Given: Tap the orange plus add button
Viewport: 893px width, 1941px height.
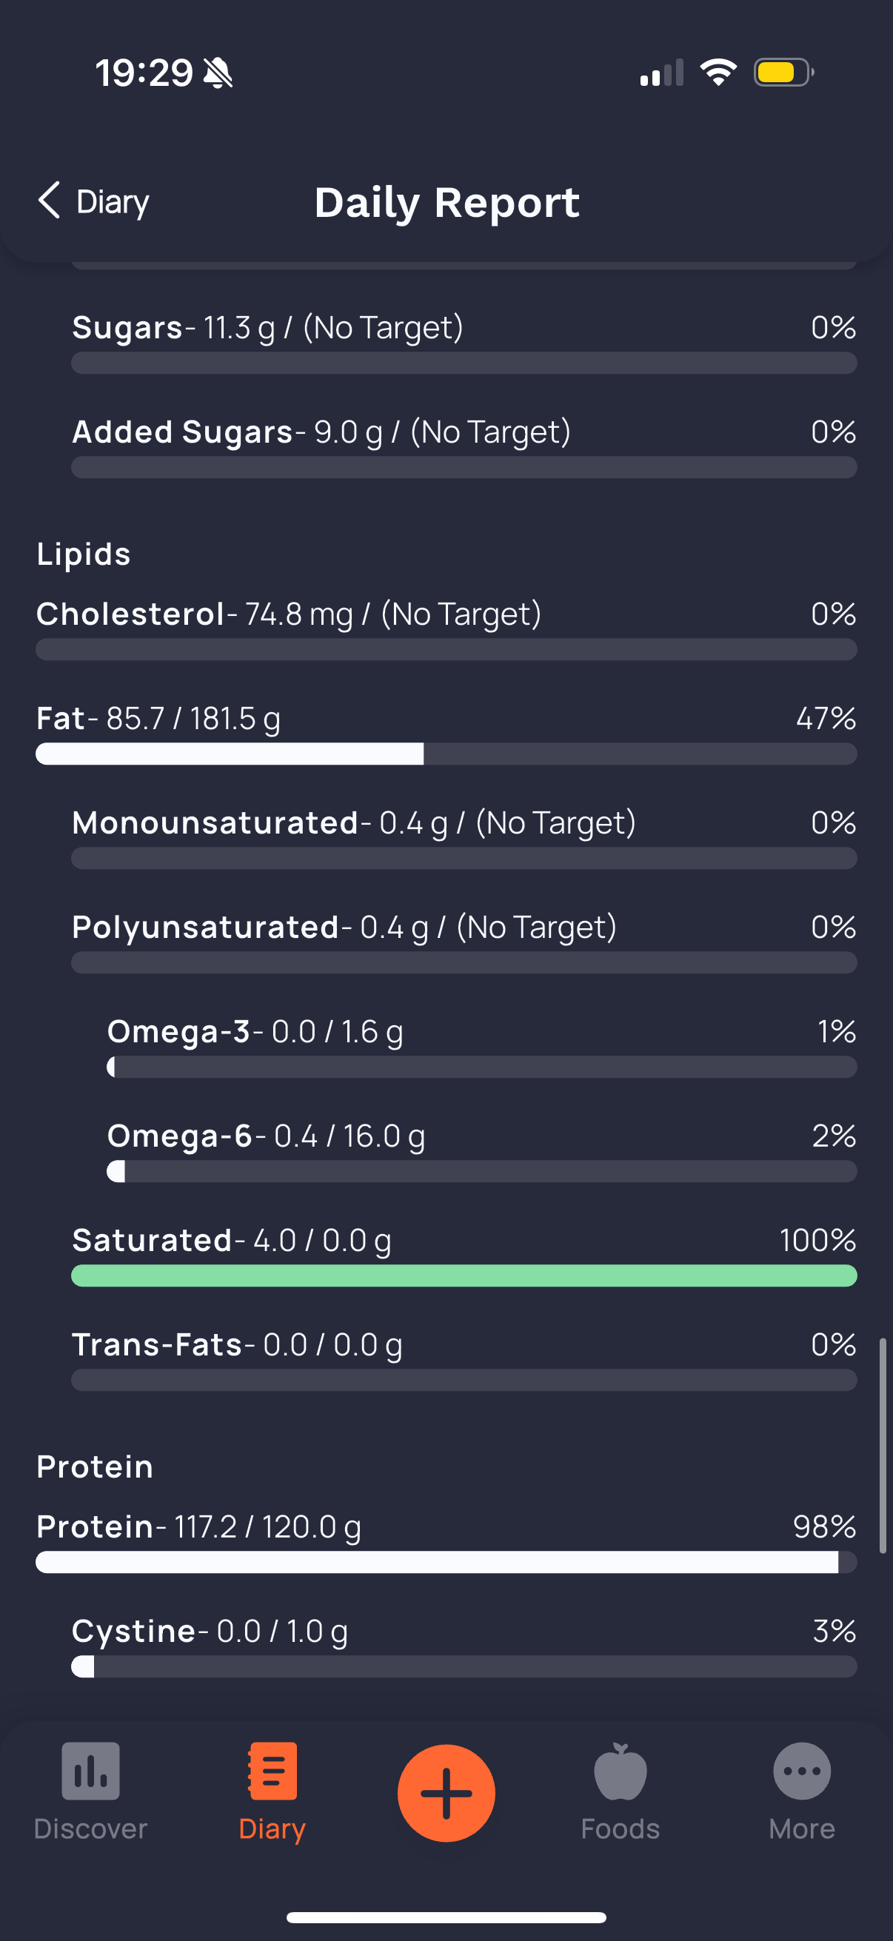Looking at the screenshot, I should (446, 1792).
